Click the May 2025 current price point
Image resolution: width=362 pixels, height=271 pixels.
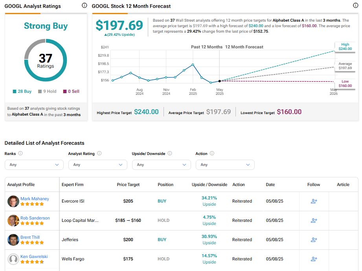(220, 81)
